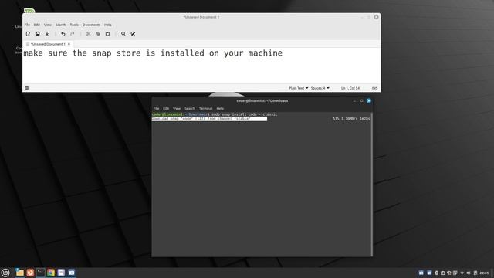Viewport: 494px width, 278px height.
Task: Open Find using the magnifier icon
Action: coord(123,34)
